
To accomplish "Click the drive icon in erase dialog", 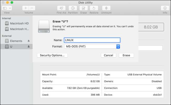I will tap(44, 26).
